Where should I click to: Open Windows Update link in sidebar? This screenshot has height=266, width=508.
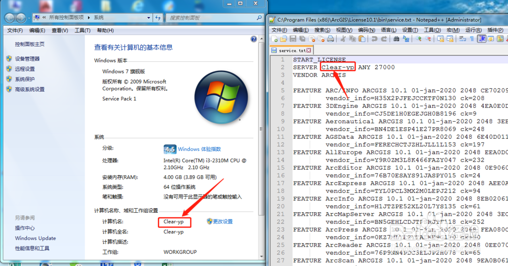pyautogui.click(x=36, y=238)
